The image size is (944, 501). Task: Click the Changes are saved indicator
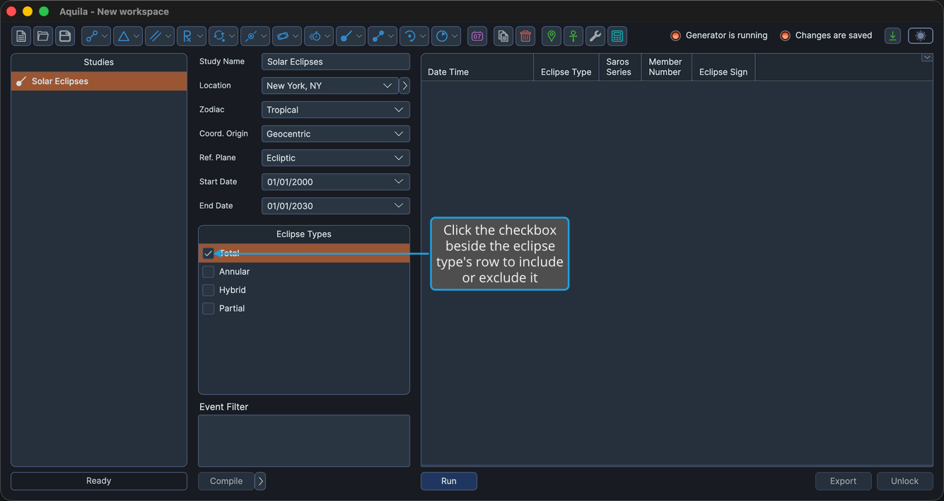[x=826, y=35]
